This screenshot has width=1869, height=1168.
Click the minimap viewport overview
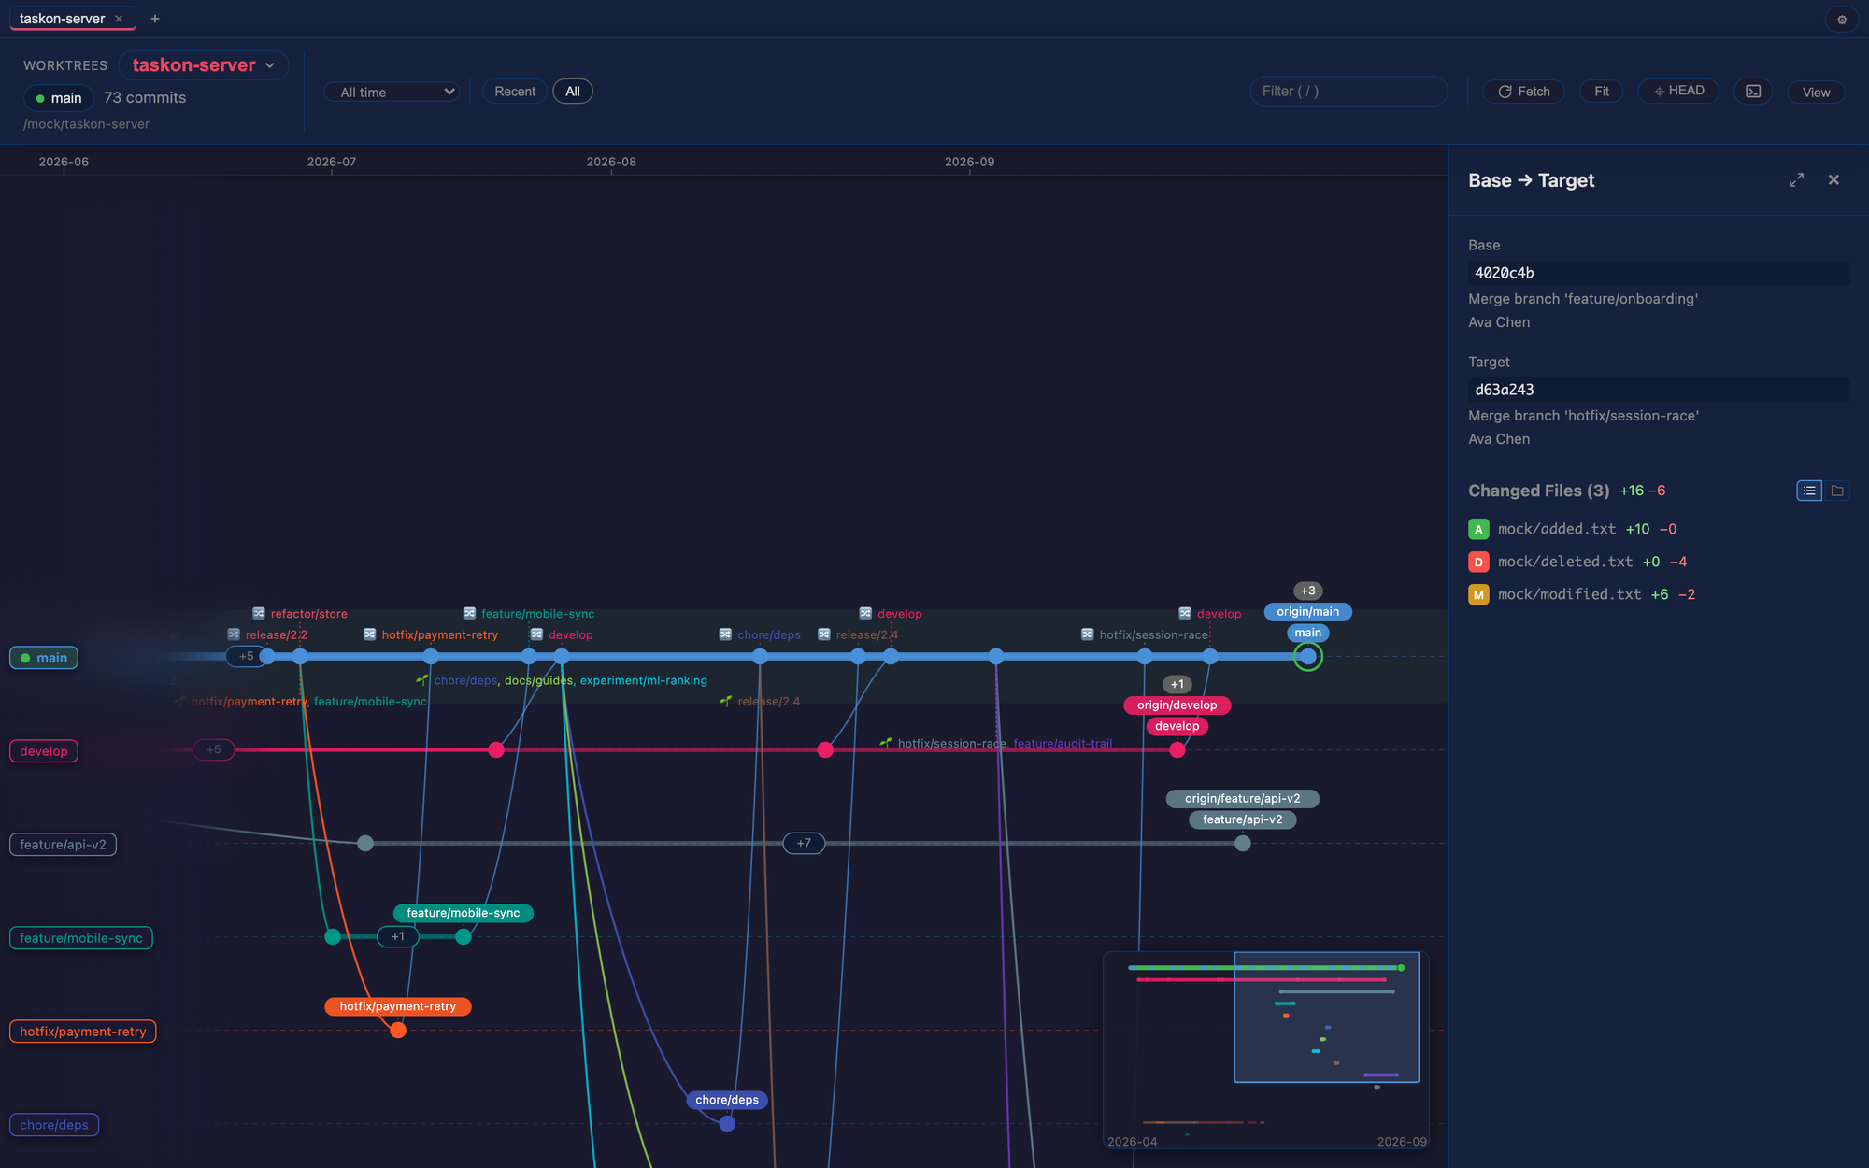coord(1326,1018)
